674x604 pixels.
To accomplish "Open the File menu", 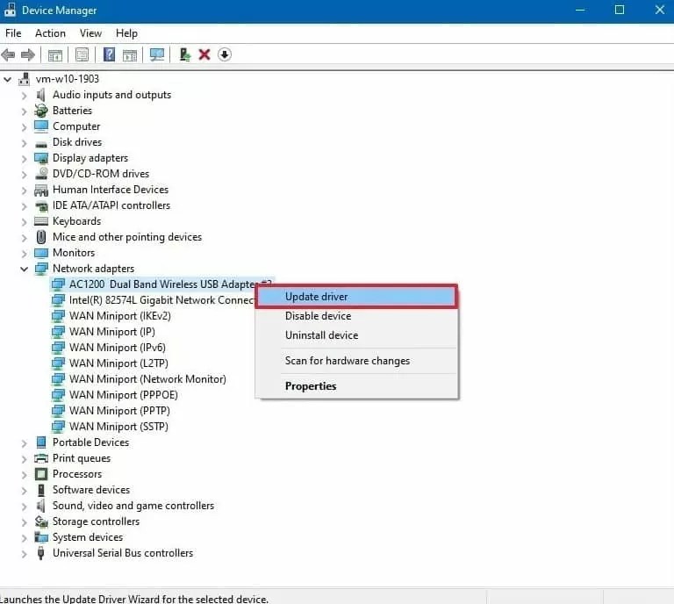I will [13, 33].
